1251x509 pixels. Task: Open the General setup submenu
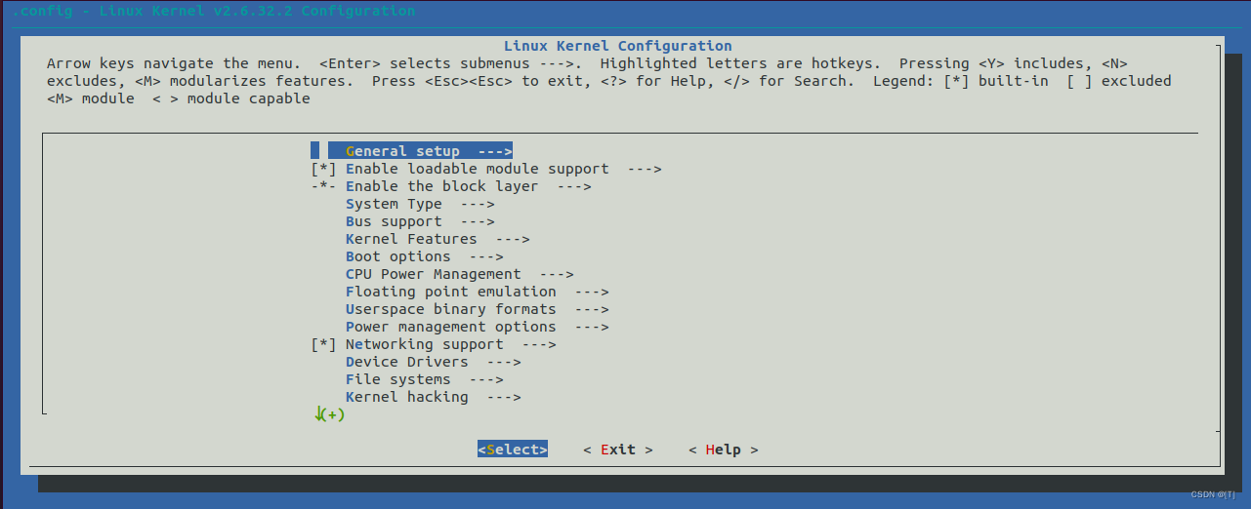point(411,151)
